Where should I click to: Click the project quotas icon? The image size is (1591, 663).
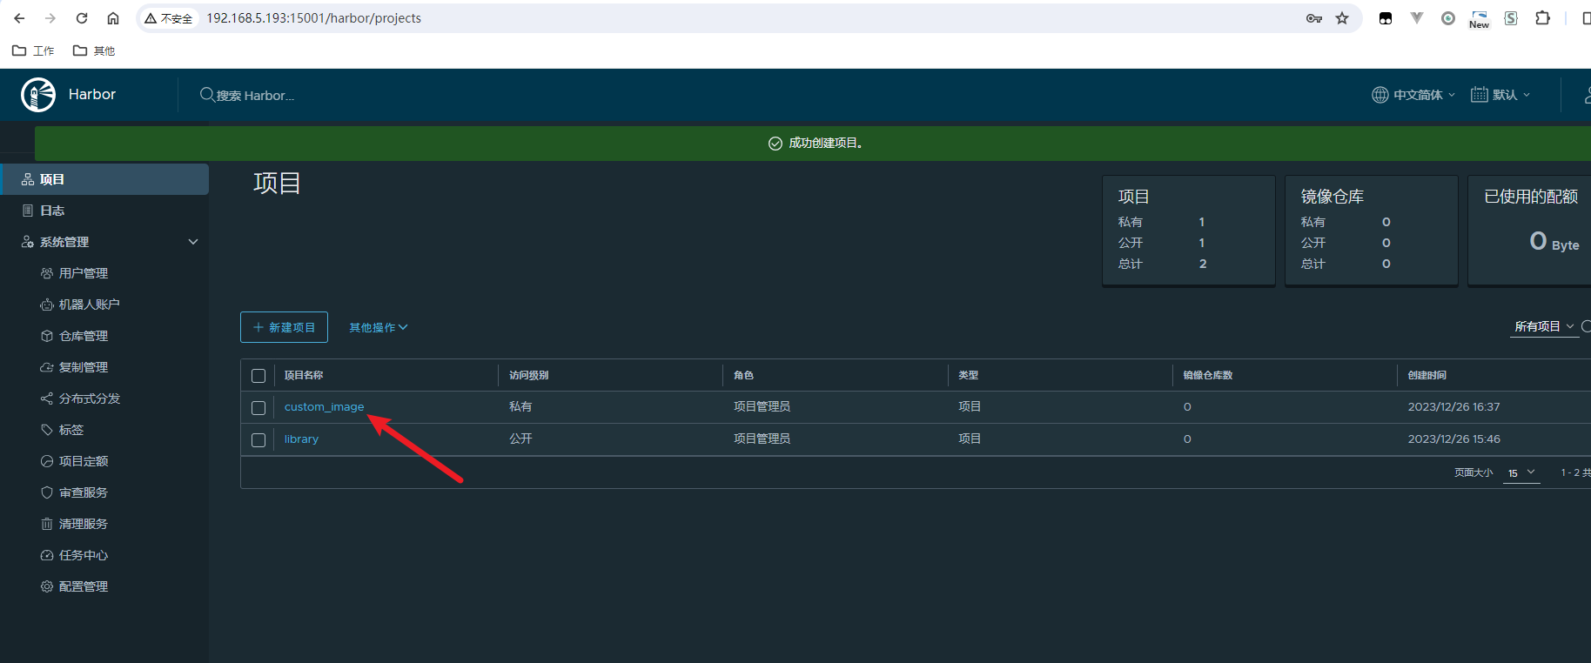(47, 461)
